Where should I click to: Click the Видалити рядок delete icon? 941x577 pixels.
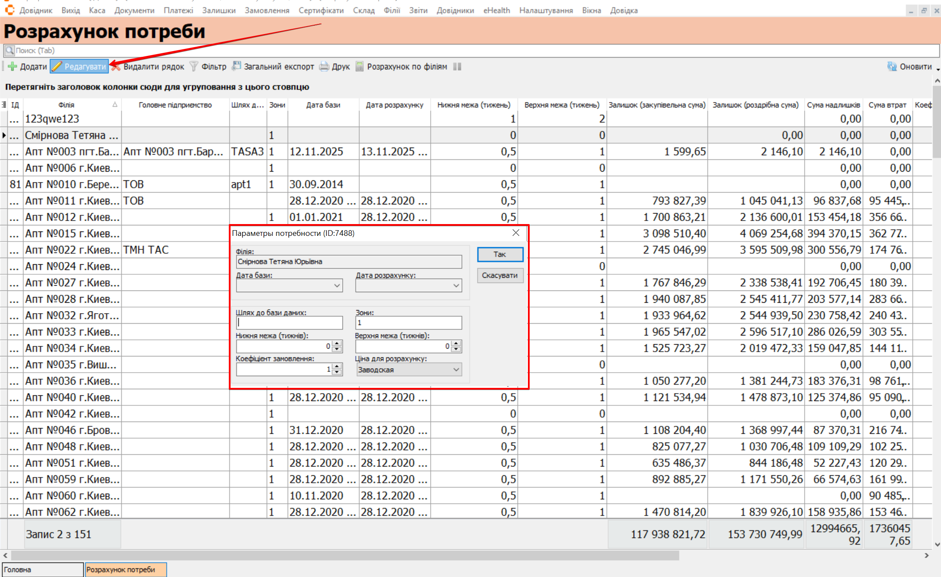tap(116, 66)
